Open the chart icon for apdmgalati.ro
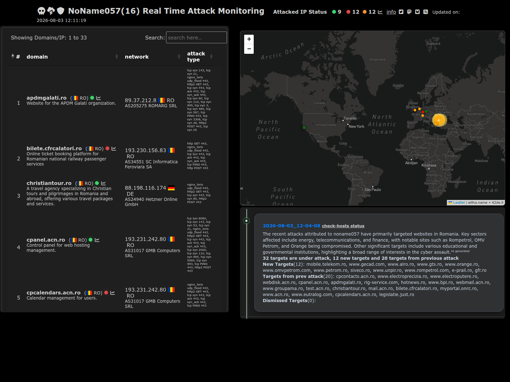The height and width of the screenshot is (382, 510). [x=98, y=98]
